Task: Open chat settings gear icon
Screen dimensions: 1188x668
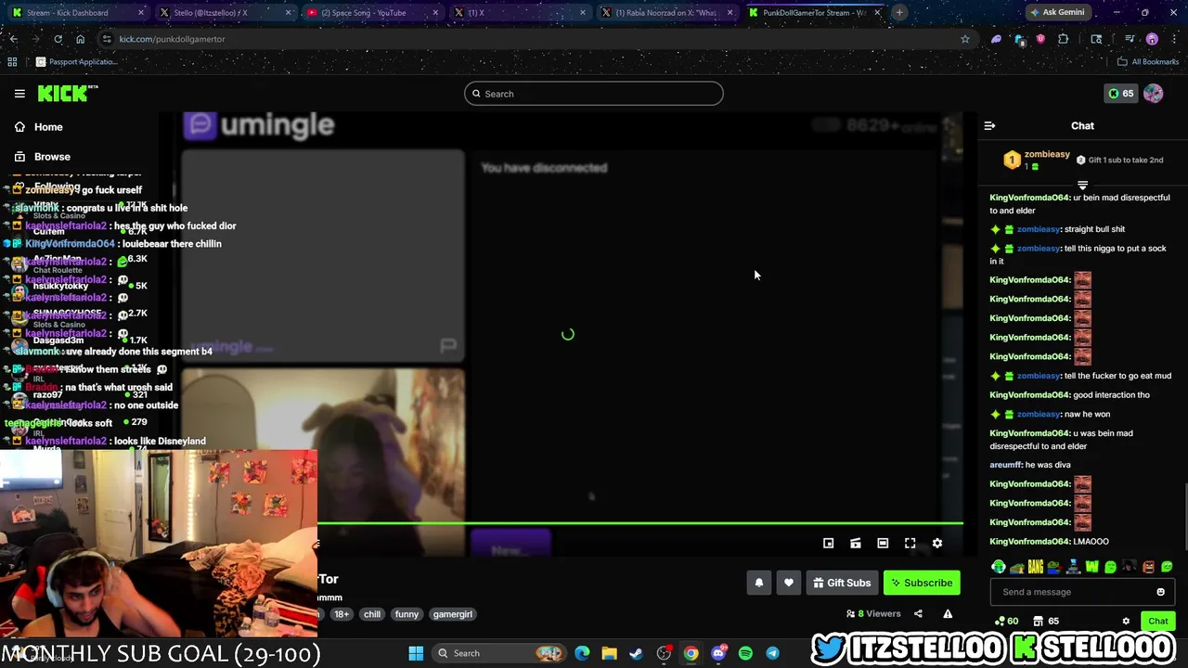Action: click(x=1126, y=622)
